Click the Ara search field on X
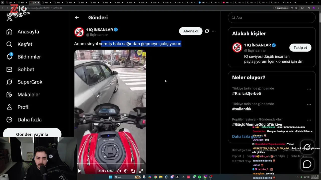This screenshot has width=321, height=180. (x=272, y=17)
